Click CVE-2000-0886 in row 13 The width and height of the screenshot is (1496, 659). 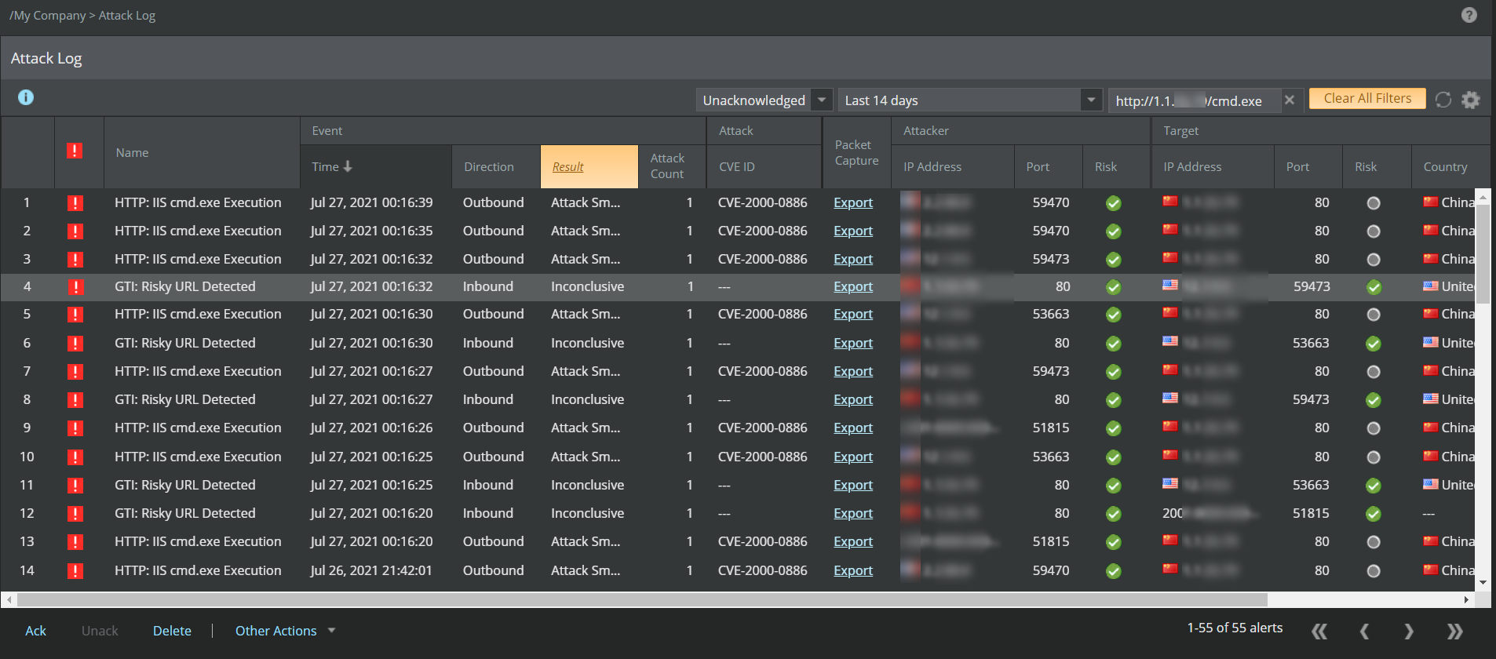(x=762, y=541)
